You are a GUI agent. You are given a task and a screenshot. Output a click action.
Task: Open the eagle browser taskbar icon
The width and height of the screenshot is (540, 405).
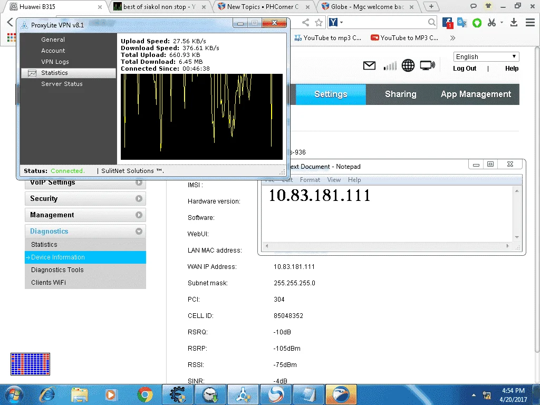341,394
